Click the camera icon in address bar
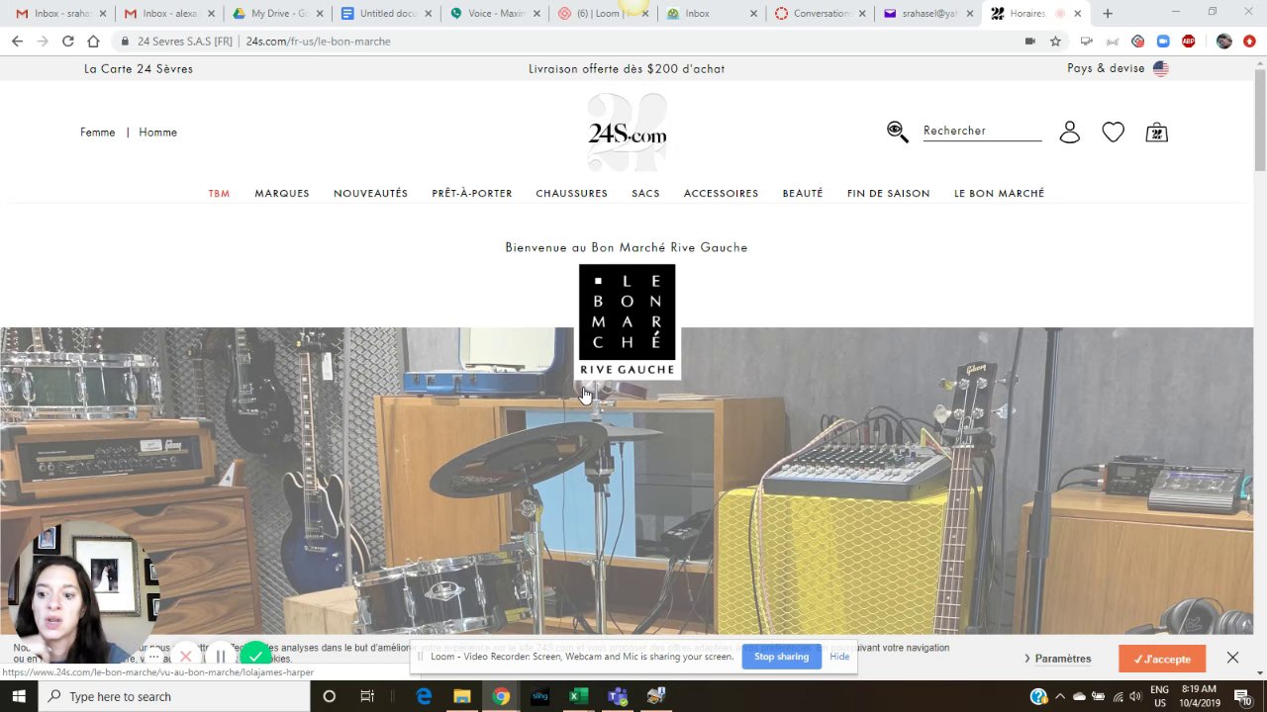Screen dimensions: 1267x712 pyautogui.click(x=1030, y=42)
